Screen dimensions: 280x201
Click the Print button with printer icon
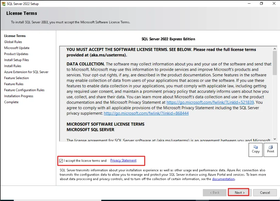click(271, 150)
